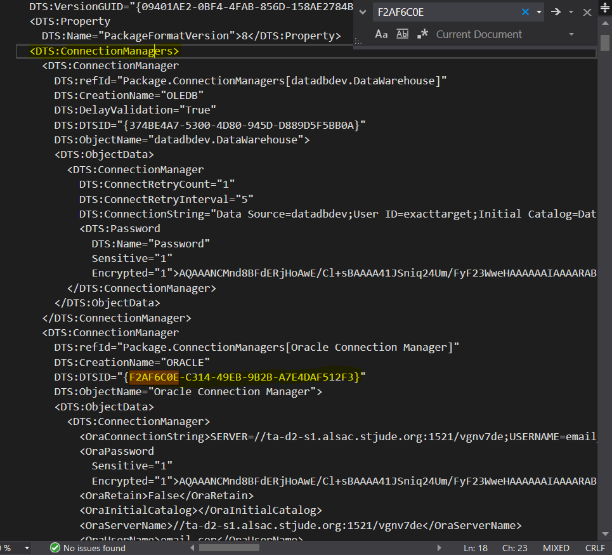Clear the F2AF6C0E search text

point(525,12)
